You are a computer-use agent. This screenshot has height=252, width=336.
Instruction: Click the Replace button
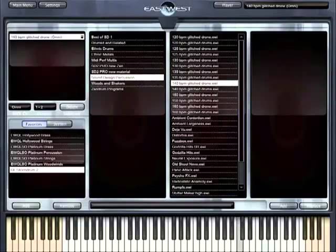(x=313, y=206)
